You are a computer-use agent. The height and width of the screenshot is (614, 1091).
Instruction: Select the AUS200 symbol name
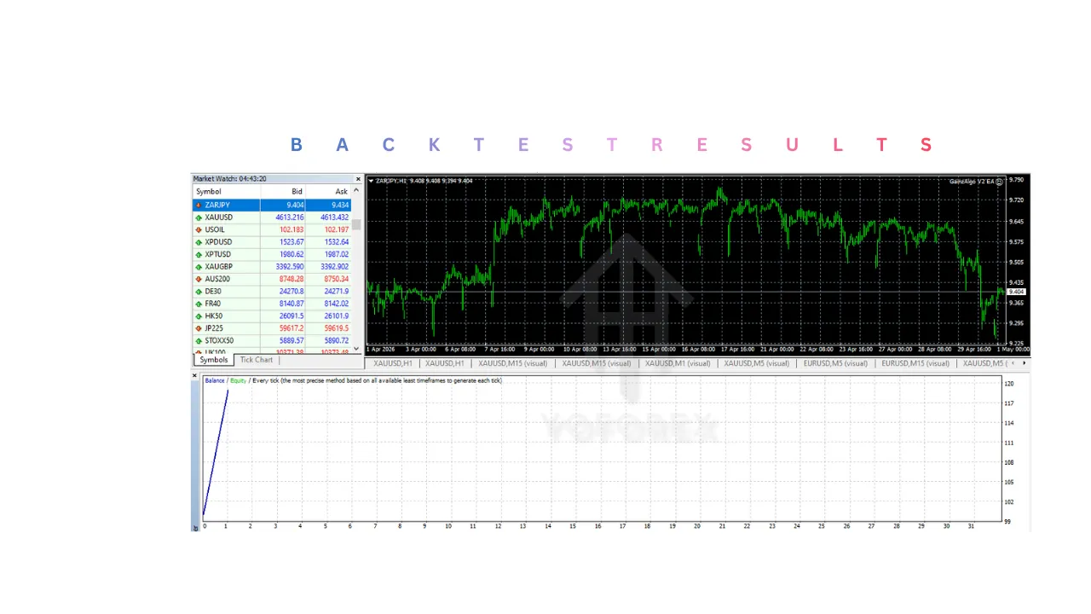click(217, 280)
